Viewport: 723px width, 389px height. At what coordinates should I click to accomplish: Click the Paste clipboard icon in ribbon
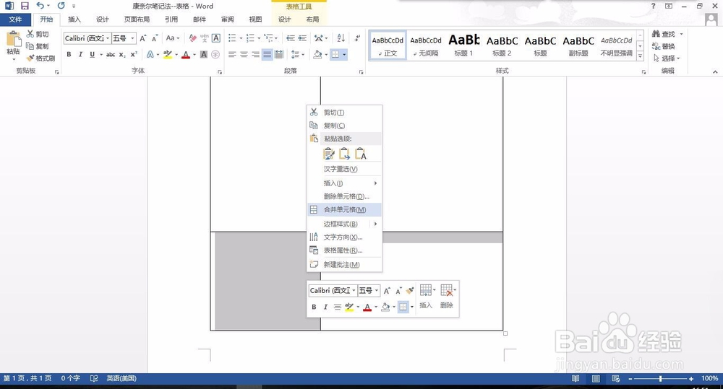point(13,40)
